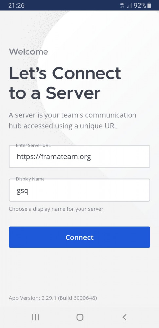The image size is (159, 328).
Task: Tap the "Let's Connect to a Server" title
Action: click(65, 83)
